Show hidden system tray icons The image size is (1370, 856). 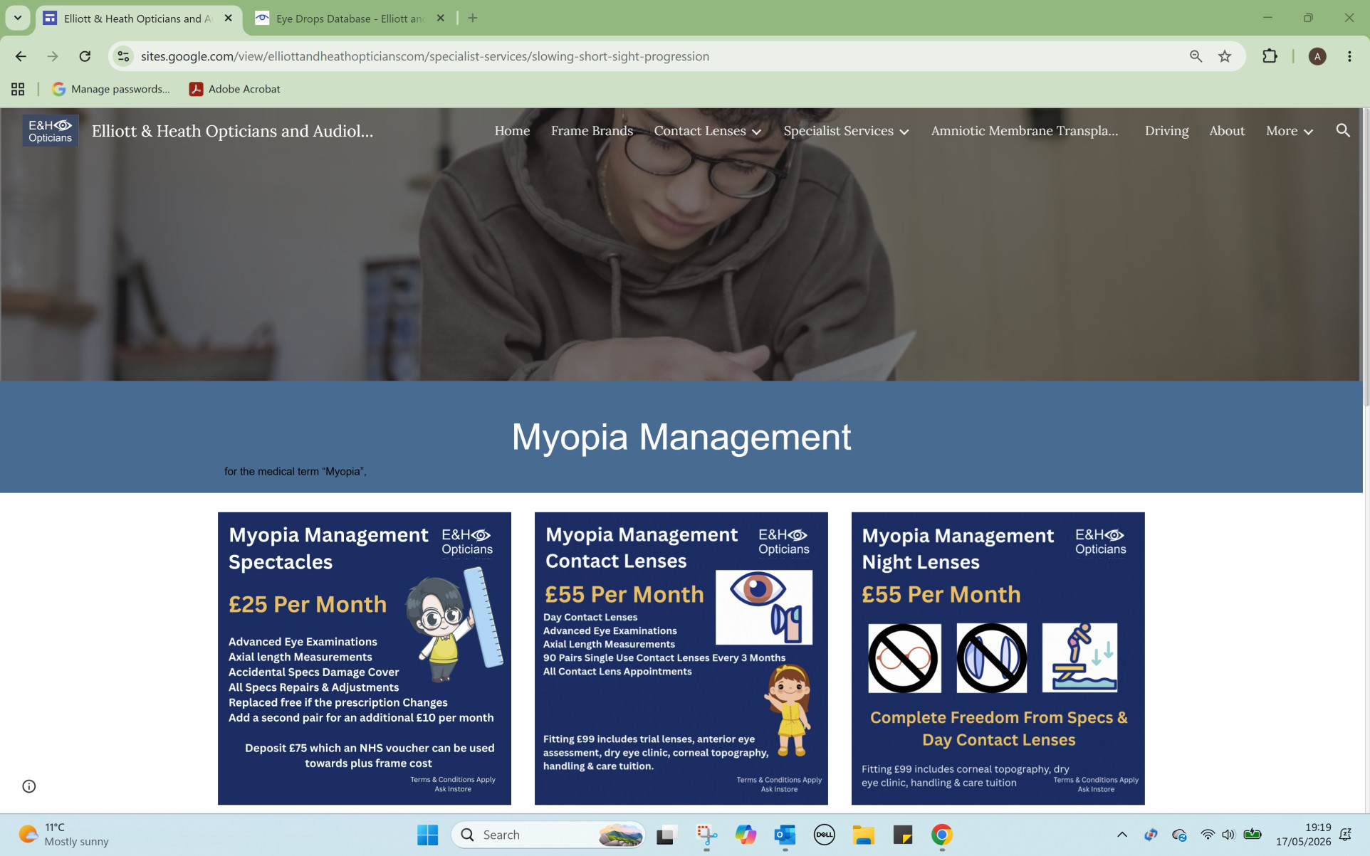pyautogui.click(x=1122, y=835)
